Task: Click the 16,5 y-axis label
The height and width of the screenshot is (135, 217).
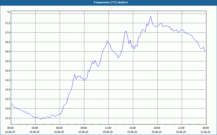Action: (8, 42)
